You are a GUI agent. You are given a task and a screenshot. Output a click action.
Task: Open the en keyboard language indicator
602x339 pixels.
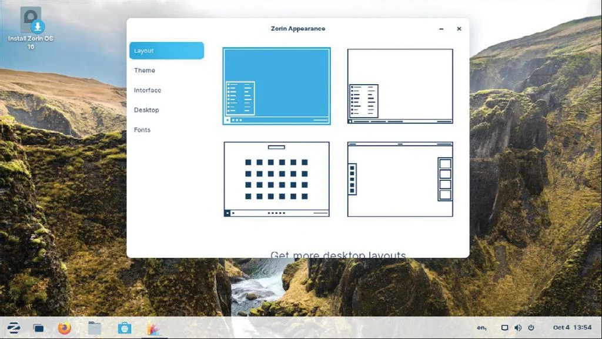tap(482, 328)
